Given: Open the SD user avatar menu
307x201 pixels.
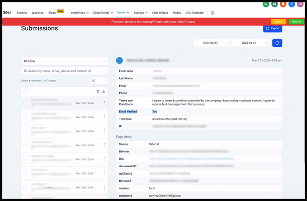Looking at the screenshot, I should [x=300, y=4].
